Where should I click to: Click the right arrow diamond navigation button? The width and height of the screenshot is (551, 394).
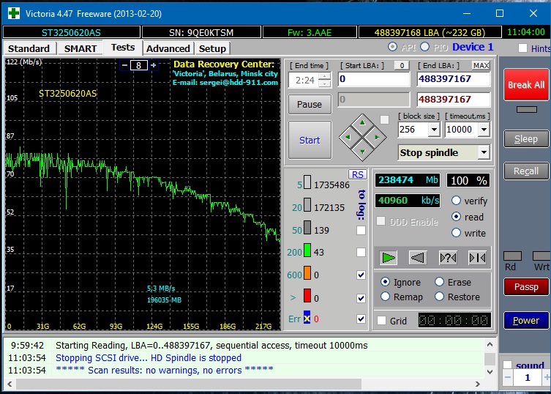tap(376, 137)
